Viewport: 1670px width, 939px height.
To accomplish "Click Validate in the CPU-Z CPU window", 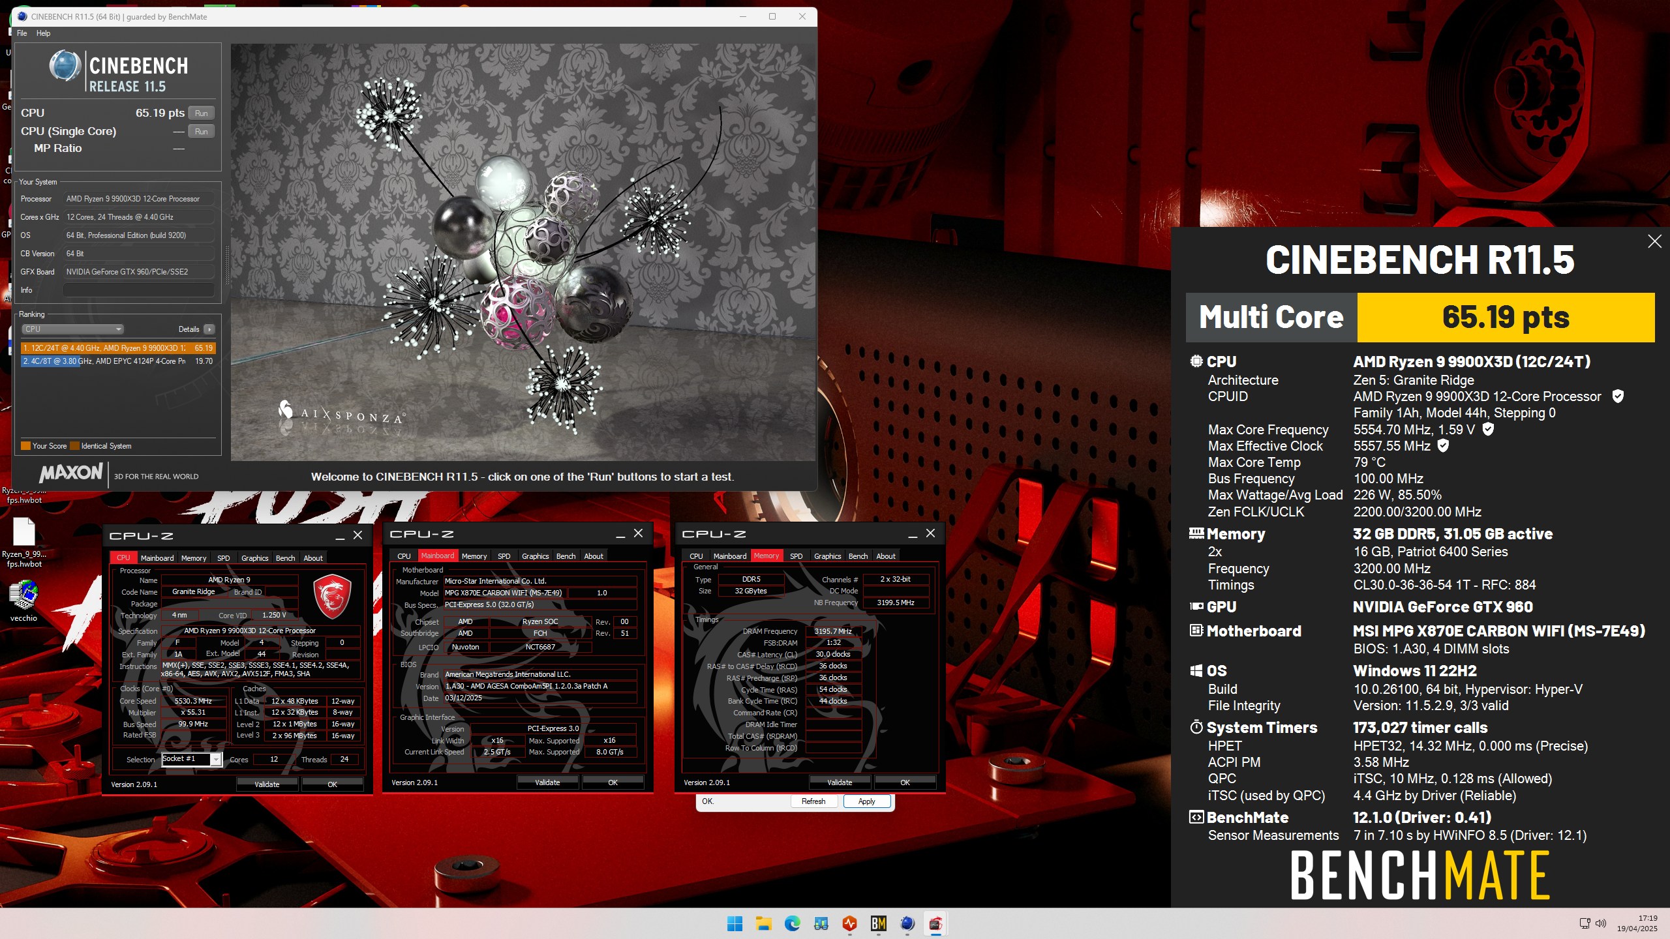I will tap(267, 784).
